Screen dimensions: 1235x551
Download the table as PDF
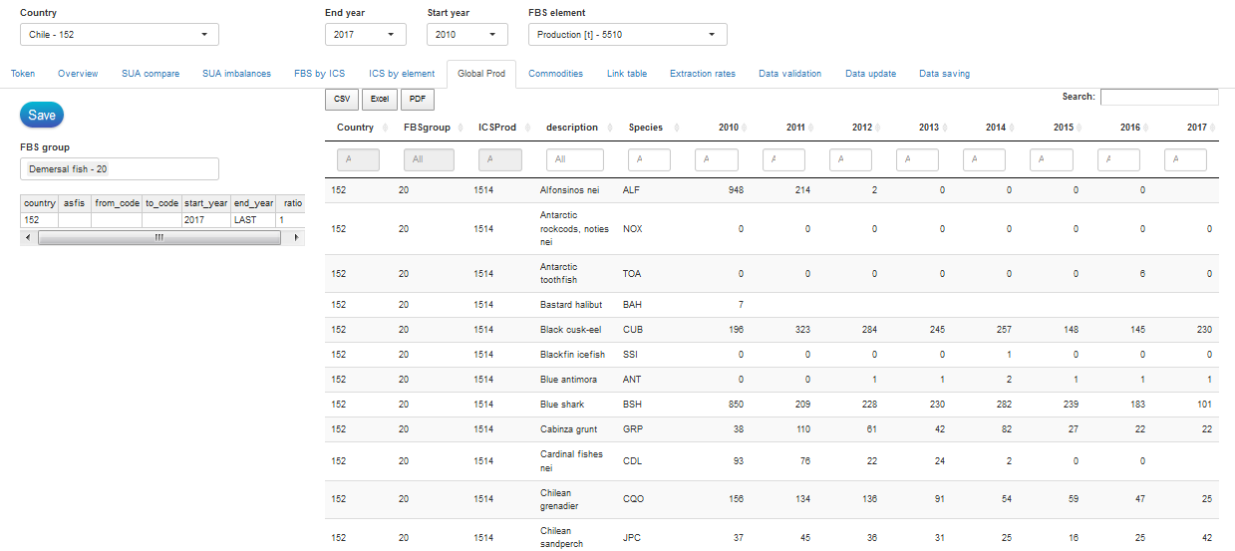tap(417, 100)
